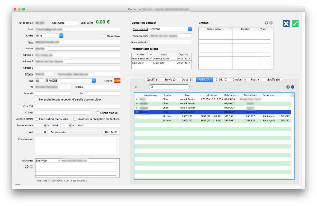317x206 pixels.
Task: Open the Type principal dropdown showing Eleveur
Action: (171, 29)
